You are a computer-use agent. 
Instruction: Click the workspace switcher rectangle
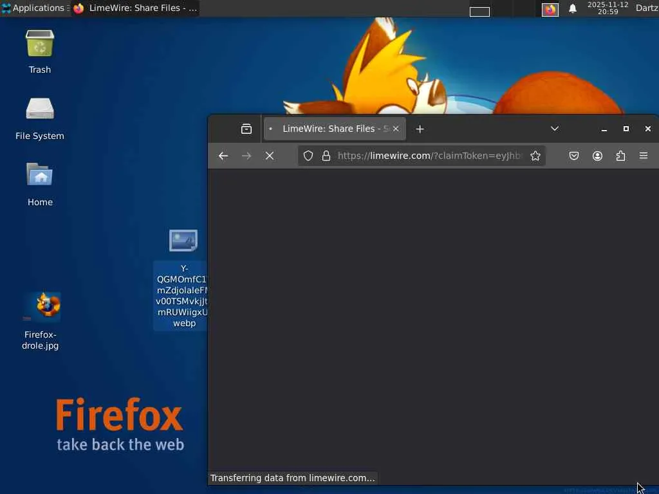point(479,12)
